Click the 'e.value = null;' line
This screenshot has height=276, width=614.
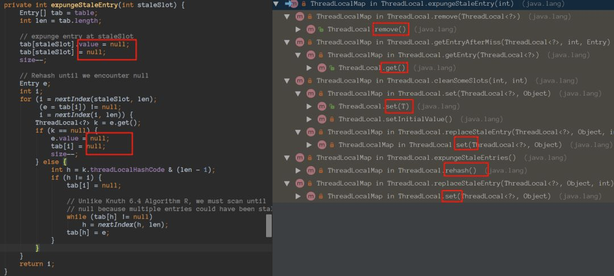pyautogui.click(x=80, y=138)
